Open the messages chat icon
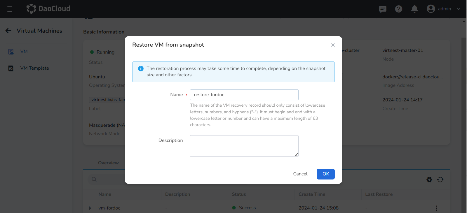The width and height of the screenshot is (467, 213). (383, 9)
